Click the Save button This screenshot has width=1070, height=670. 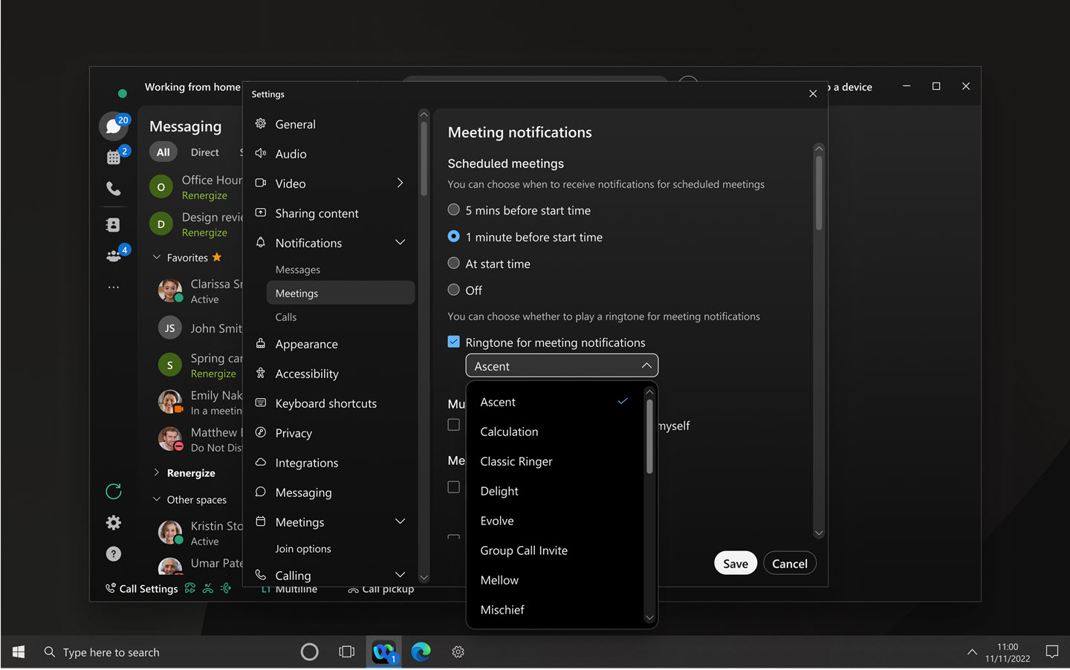pos(735,564)
